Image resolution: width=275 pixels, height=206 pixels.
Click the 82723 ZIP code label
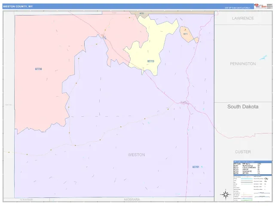[151, 61]
